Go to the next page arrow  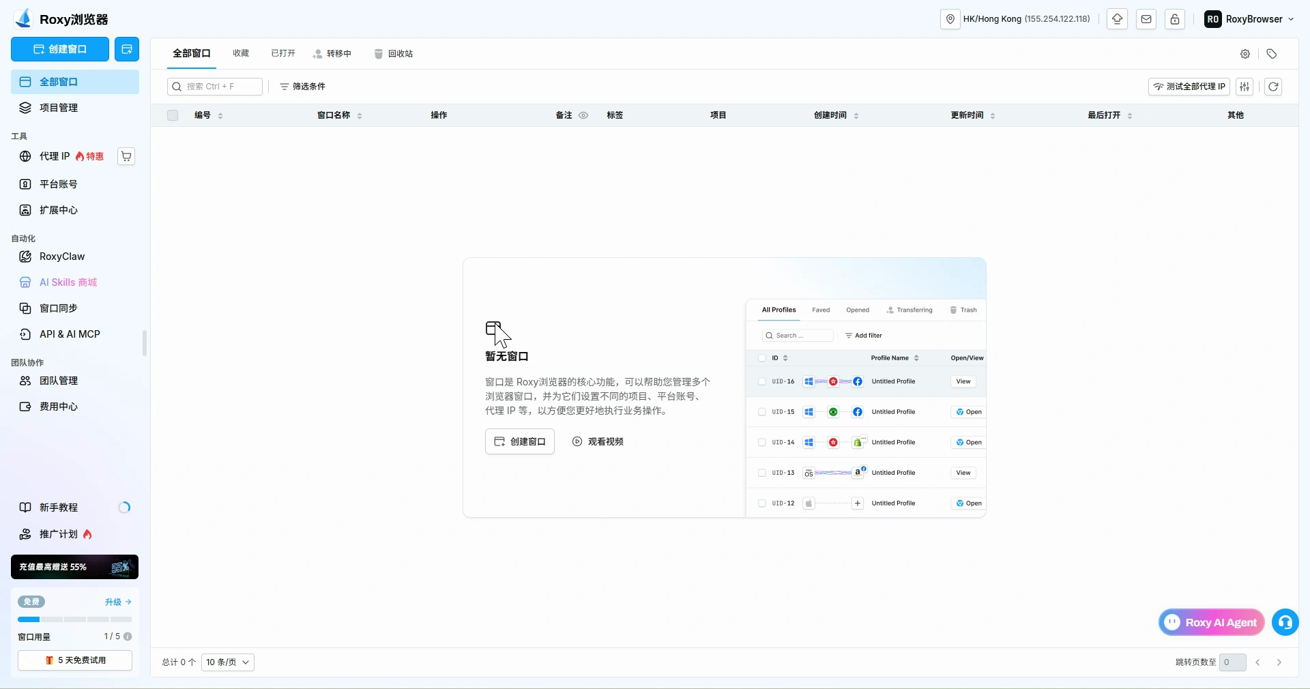point(1279,662)
